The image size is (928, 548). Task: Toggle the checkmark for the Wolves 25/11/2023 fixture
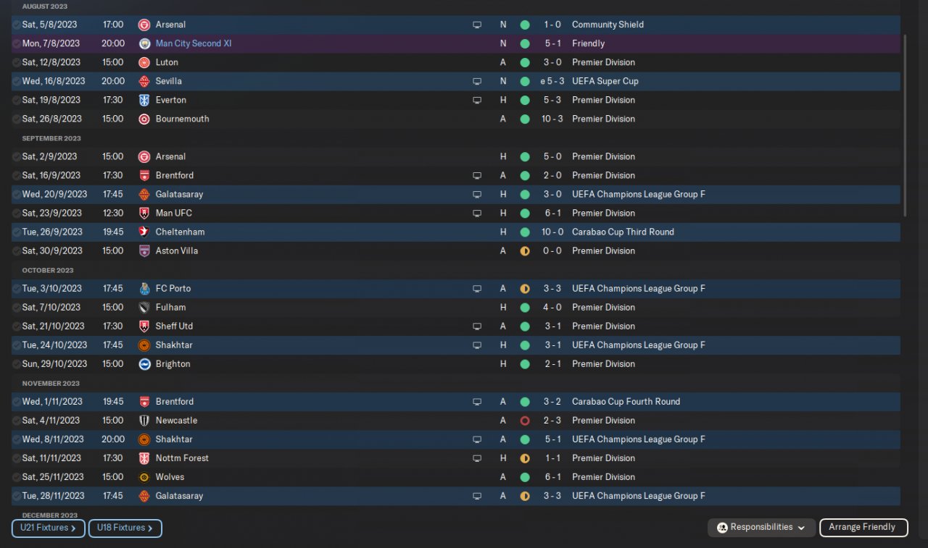coord(17,477)
